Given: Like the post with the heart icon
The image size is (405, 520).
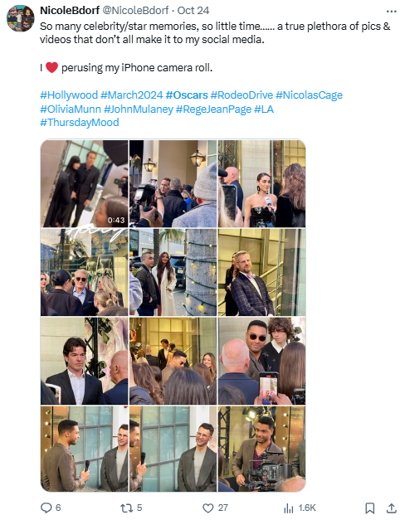Looking at the screenshot, I should click(207, 508).
